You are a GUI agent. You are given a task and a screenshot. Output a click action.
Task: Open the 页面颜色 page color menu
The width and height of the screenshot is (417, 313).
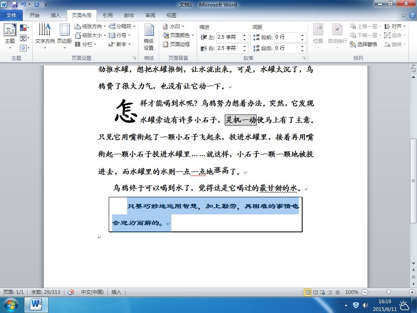[x=178, y=35]
